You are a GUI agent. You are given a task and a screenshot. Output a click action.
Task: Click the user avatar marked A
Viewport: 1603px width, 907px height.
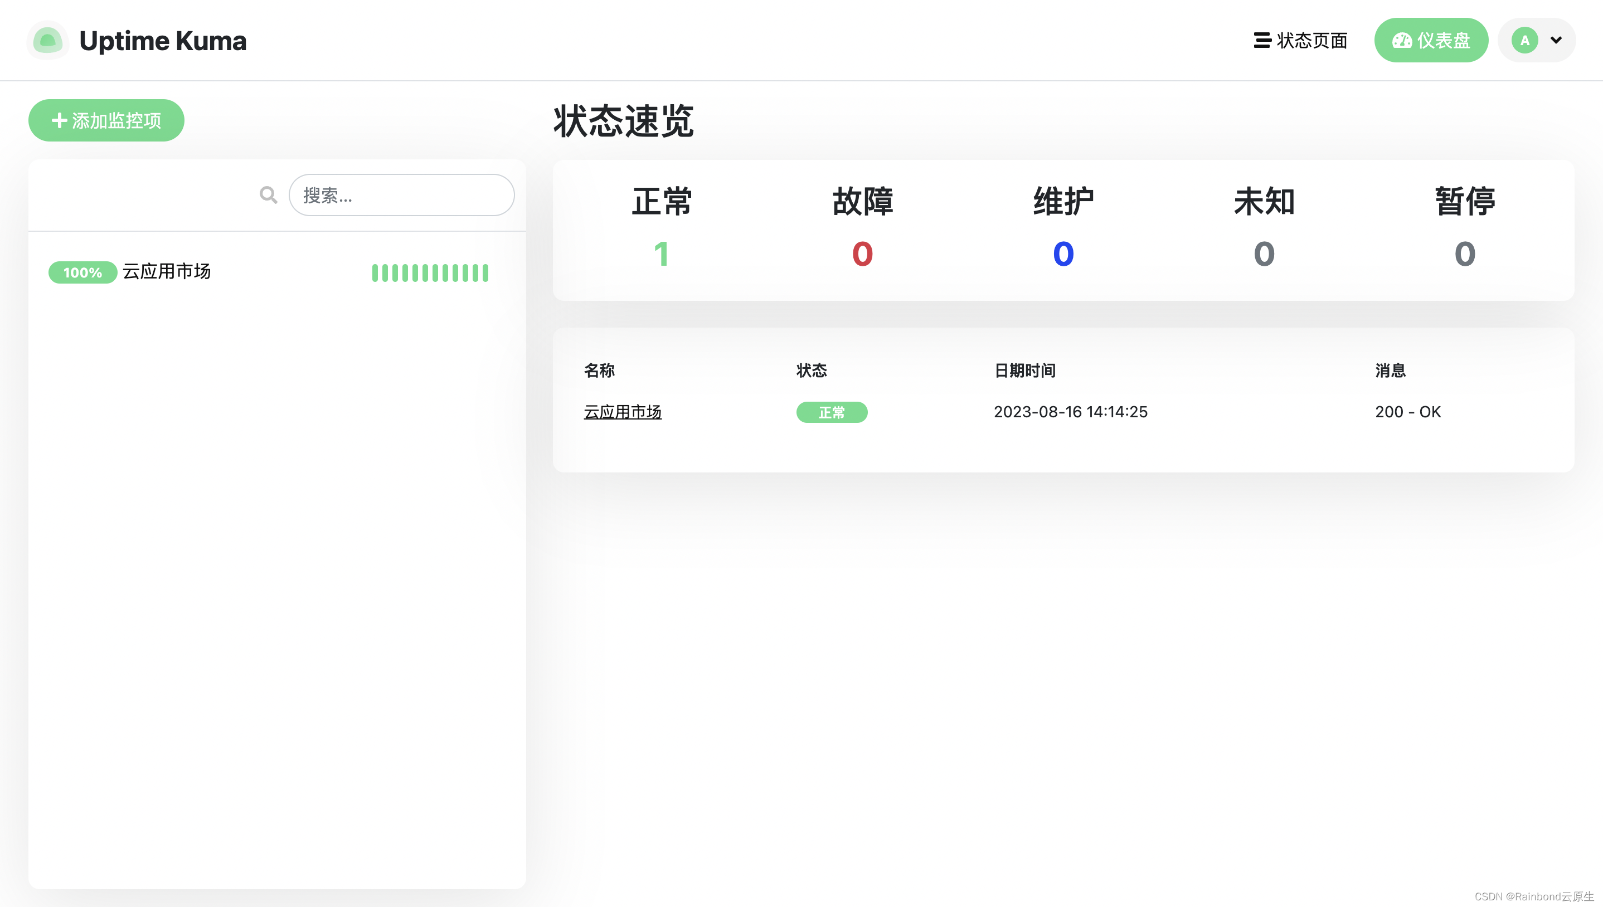point(1524,40)
